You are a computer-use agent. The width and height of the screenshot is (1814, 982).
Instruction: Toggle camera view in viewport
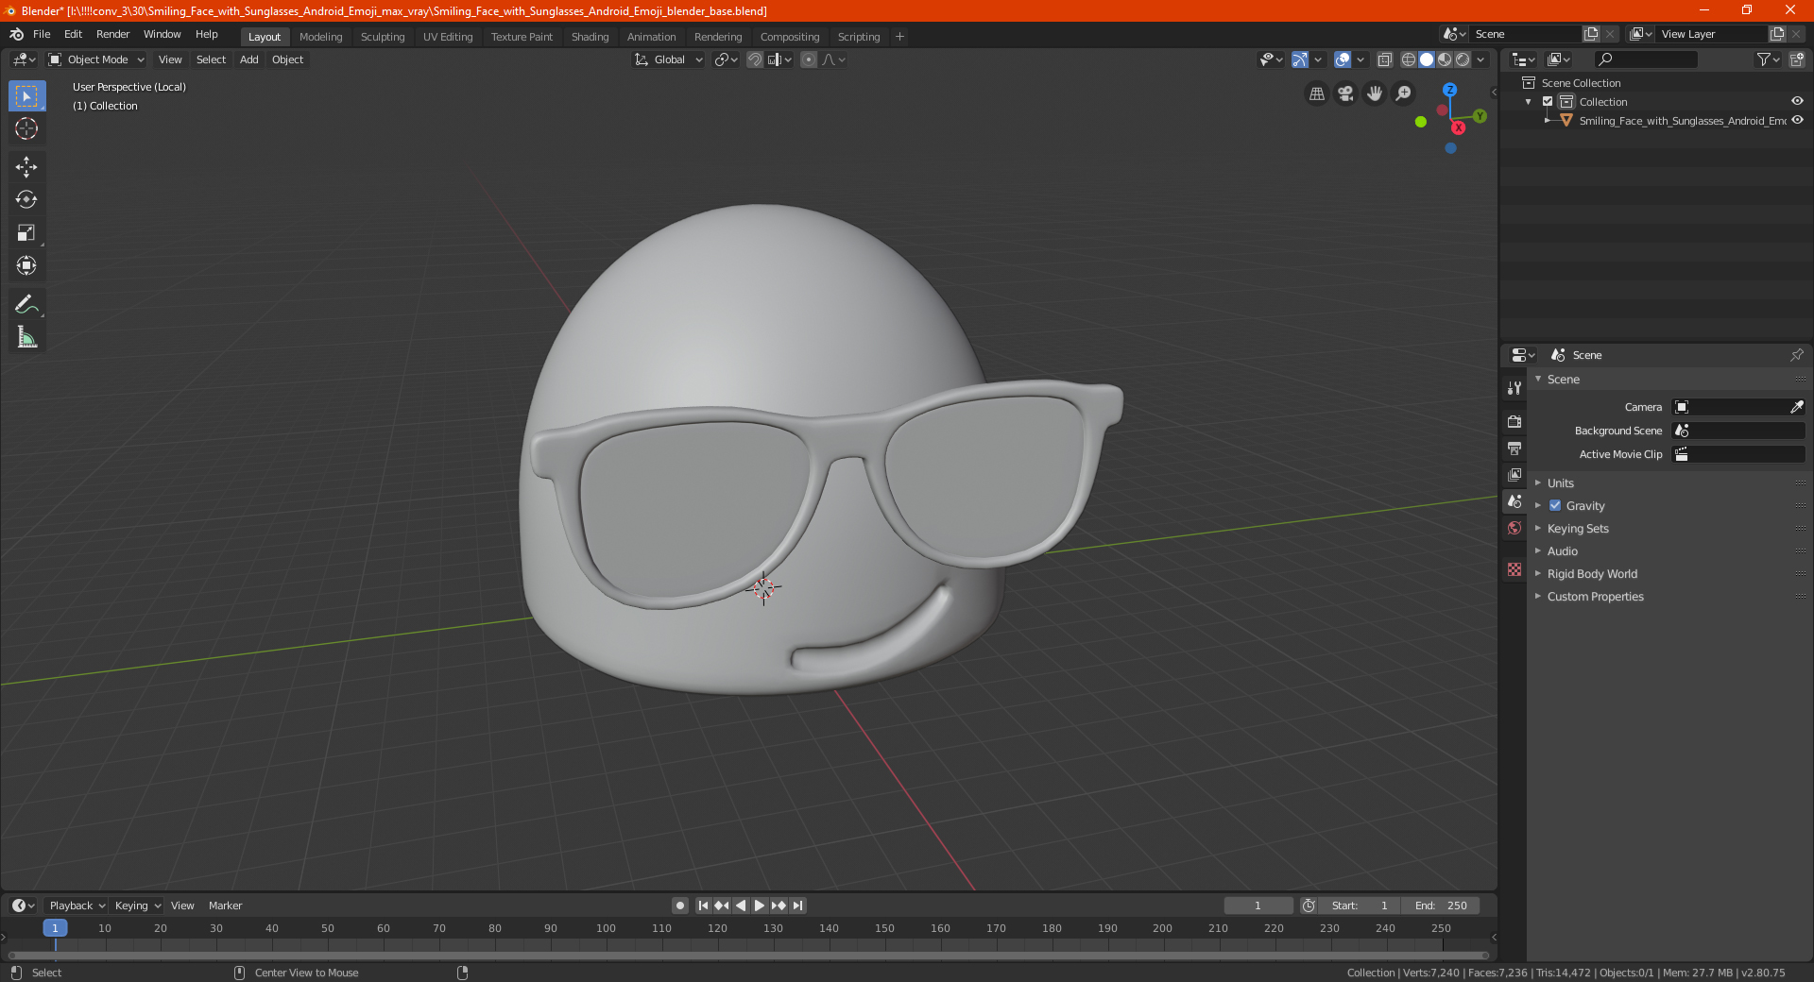(x=1345, y=93)
